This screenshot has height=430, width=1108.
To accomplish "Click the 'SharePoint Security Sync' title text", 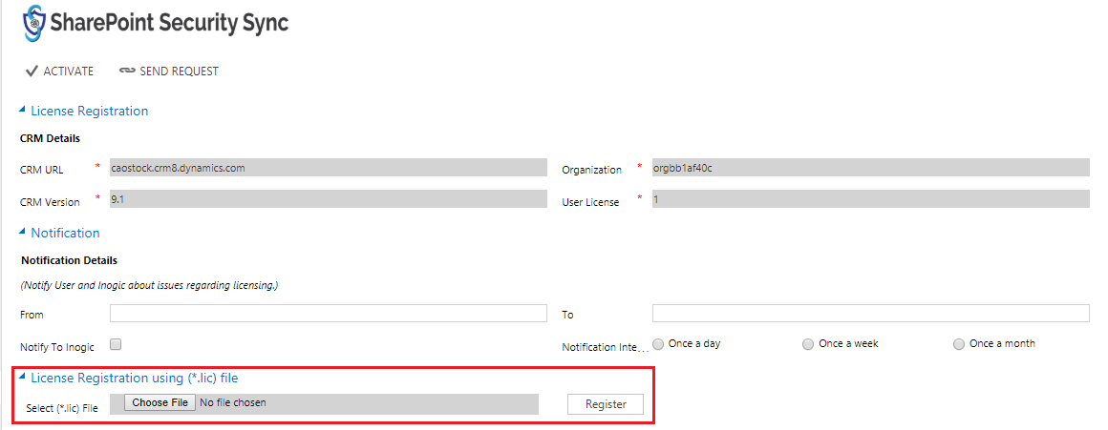I will 170,23.
